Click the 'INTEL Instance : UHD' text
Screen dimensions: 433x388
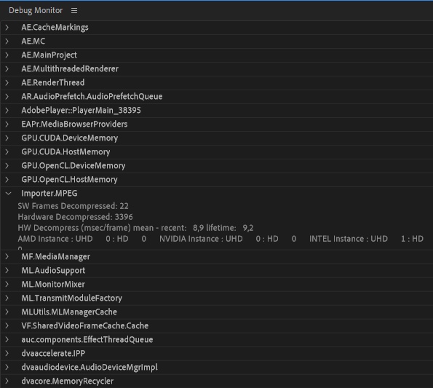[349, 239]
